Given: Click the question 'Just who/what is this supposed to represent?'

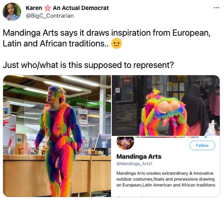Looking at the screenshot, I should click(x=88, y=65).
